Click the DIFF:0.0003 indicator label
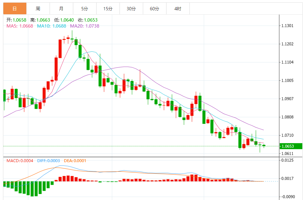 point(48,161)
